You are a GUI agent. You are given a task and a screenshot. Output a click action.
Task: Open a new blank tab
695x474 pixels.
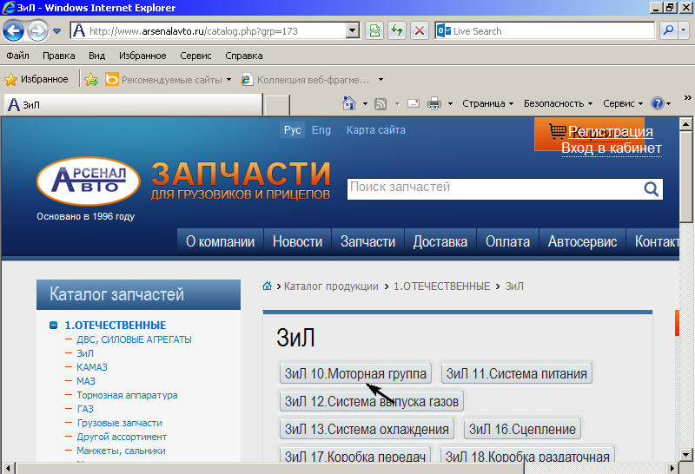277,105
